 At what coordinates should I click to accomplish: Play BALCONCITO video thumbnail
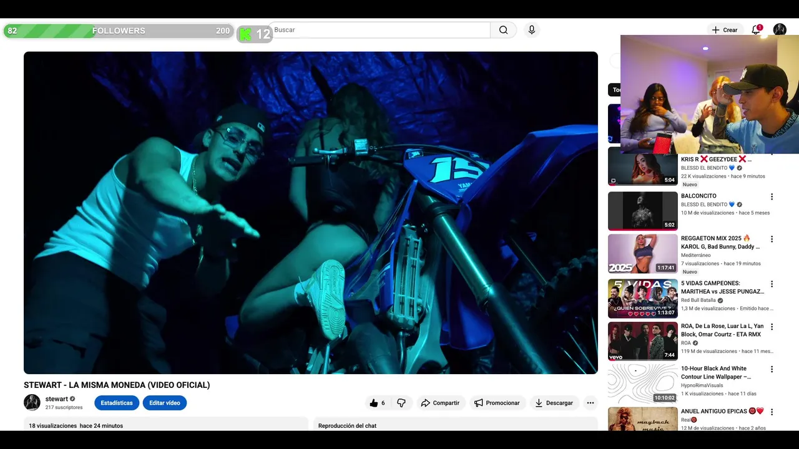point(643,211)
